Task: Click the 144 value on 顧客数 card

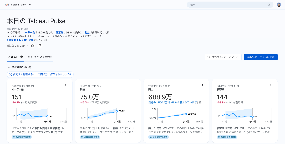Action: tap(222, 97)
